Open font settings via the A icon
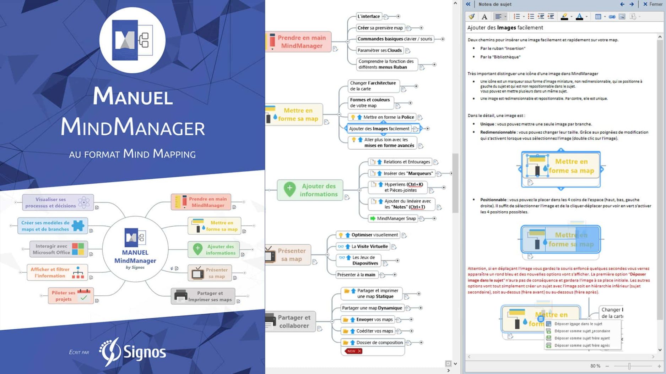The width and height of the screenshot is (666, 374). (484, 16)
